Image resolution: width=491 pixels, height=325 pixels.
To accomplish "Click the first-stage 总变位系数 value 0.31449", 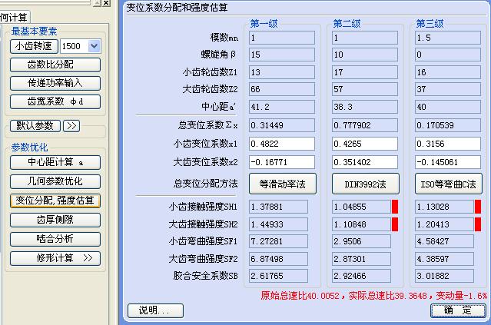I will click(x=282, y=125).
